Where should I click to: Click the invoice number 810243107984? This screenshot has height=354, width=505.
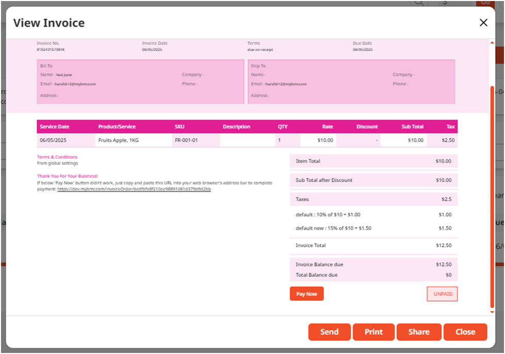tap(51, 49)
